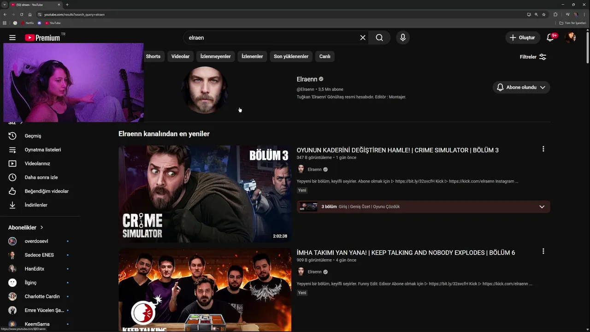Click the Elraenn channel avatar

tap(205, 89)
